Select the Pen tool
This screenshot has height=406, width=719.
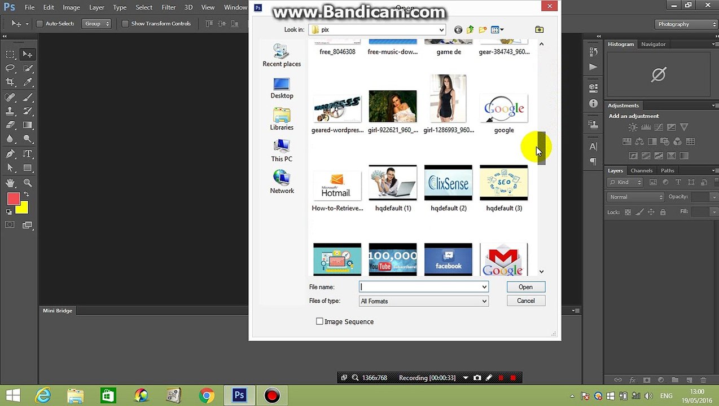10,154
